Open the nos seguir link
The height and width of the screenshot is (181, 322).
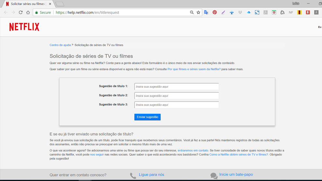click(97, 155)
